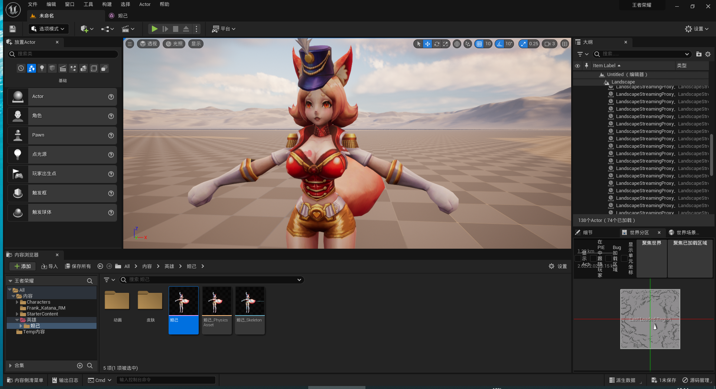Click the world coordinate system globe icon

457,44
